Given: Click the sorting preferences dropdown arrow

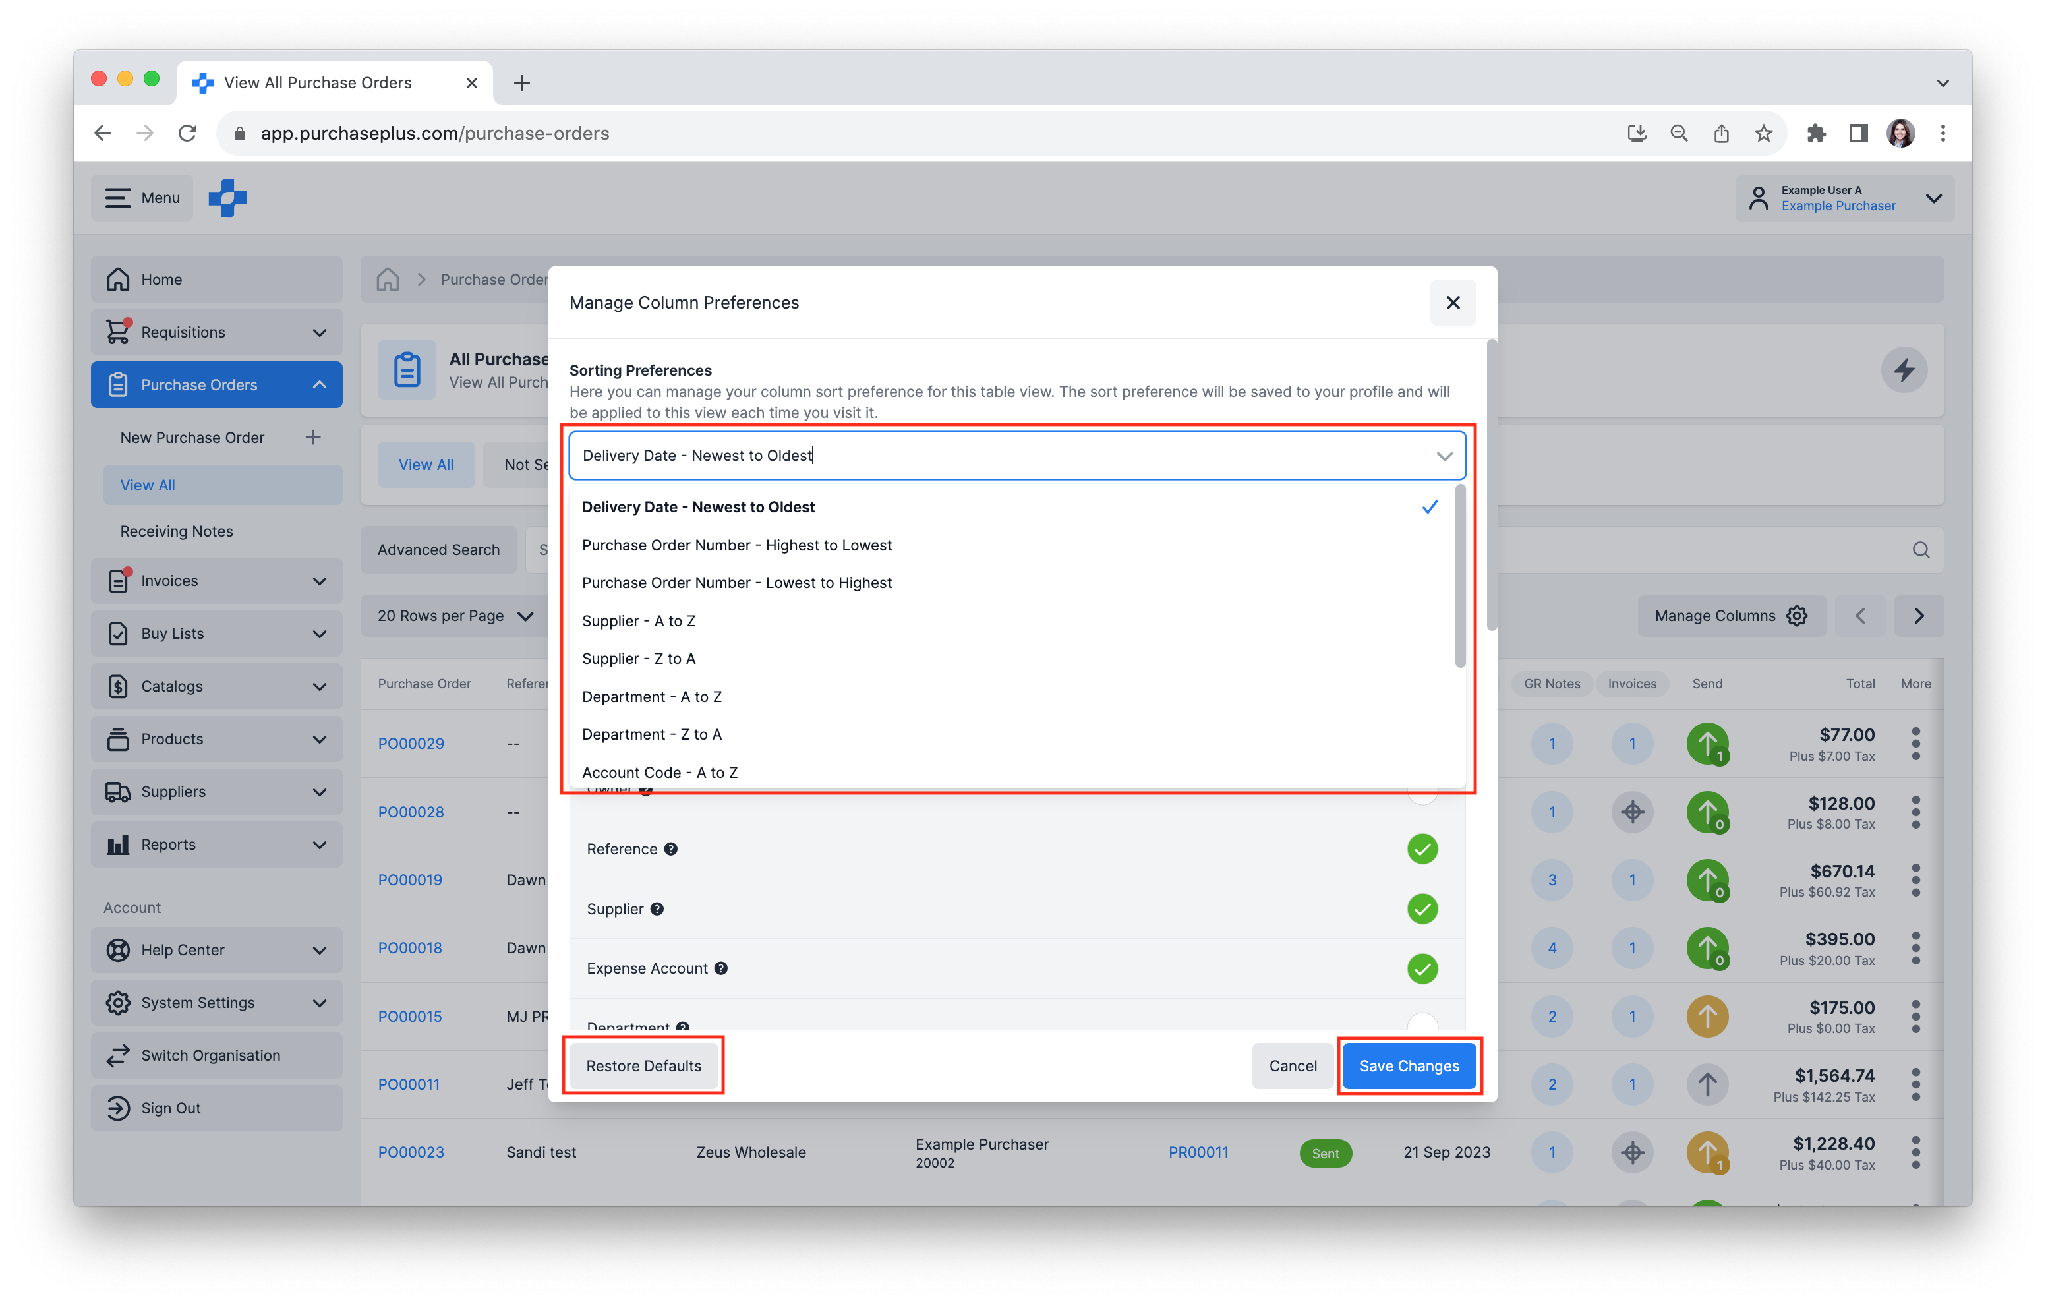Looking at the screenshot, I should click(1442, 455).
